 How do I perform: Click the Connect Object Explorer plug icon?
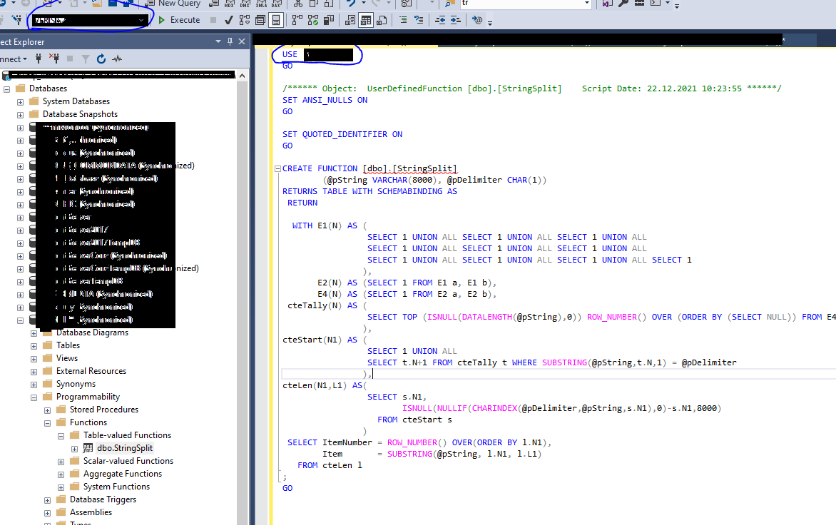(39, 59)
